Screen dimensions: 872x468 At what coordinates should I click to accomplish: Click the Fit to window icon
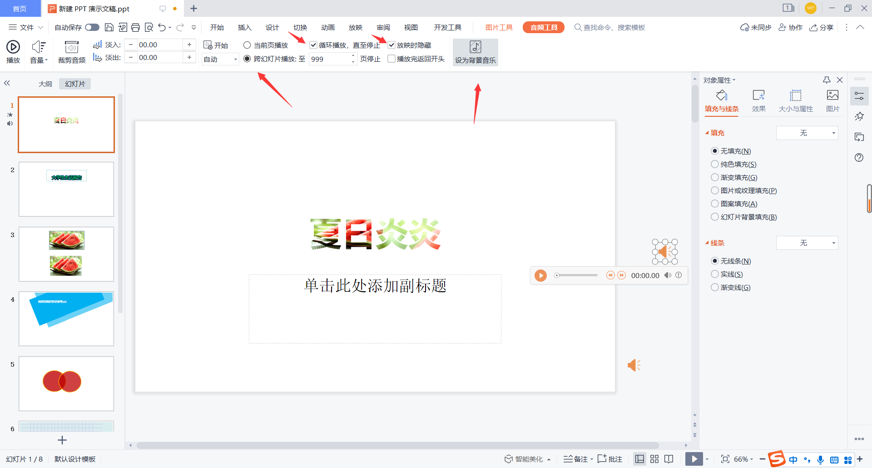click(725, 459)
